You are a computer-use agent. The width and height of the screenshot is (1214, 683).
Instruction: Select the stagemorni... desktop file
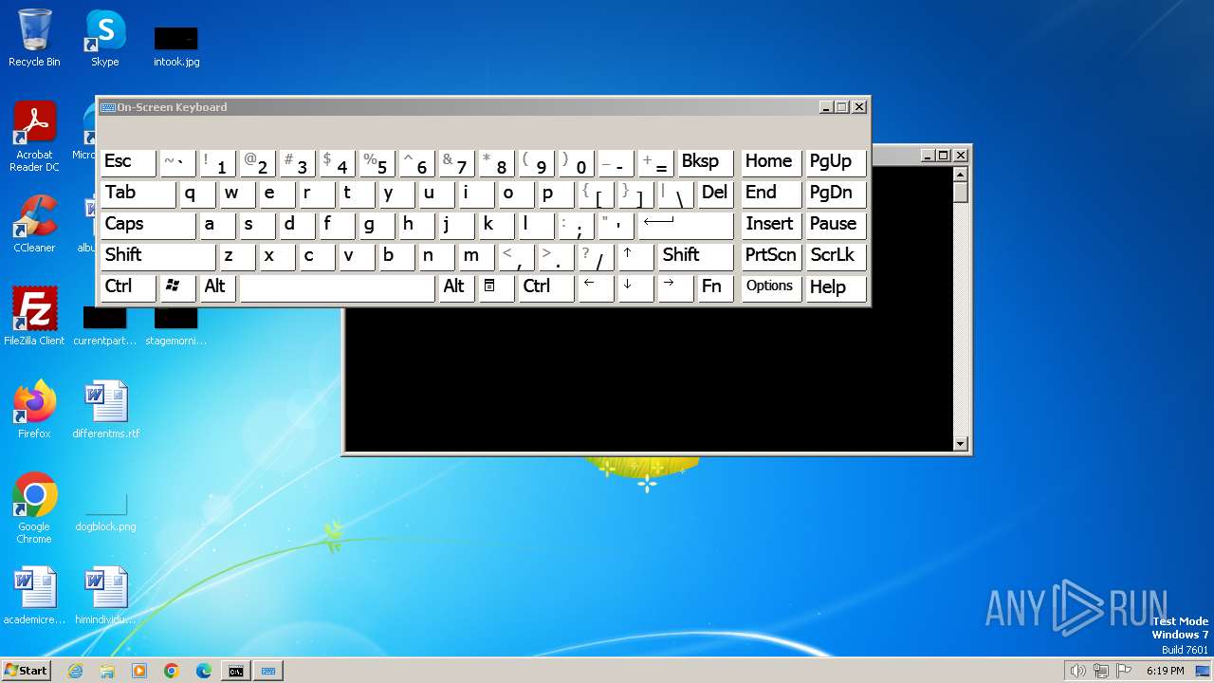pos(176,327)
